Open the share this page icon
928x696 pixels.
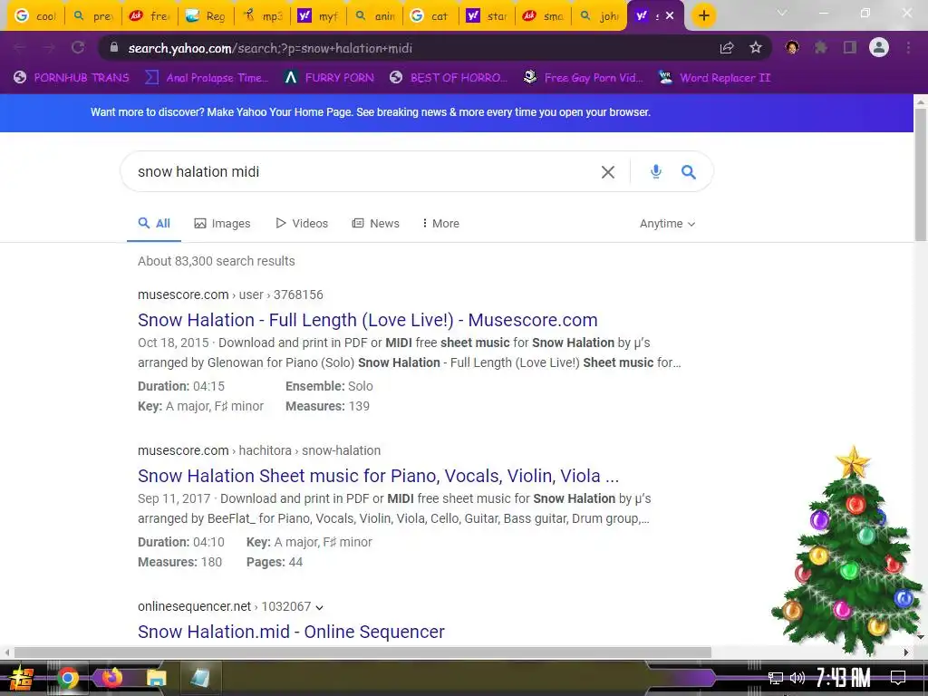(x=727, y=48)
